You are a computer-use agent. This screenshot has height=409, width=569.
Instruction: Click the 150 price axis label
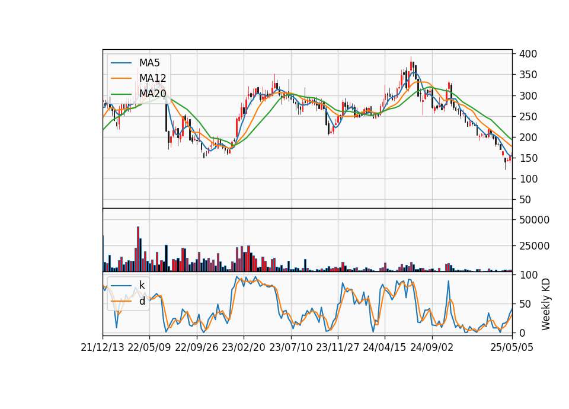coord(528,158)
